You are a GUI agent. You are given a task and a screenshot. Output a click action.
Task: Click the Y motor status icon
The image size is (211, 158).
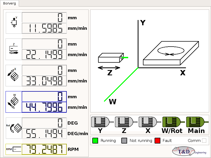[101, 122]
